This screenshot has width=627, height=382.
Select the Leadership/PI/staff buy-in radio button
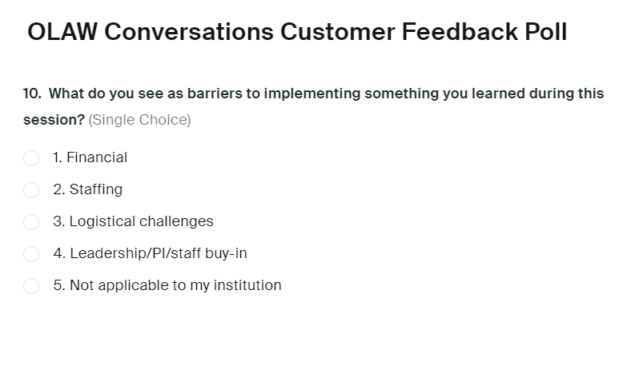tap(31, 254)
